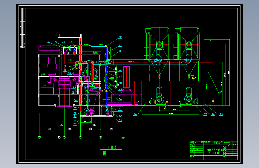The image size is (259, 168).
Task: Select callout label 19
Action: click(x=73, y=88)
